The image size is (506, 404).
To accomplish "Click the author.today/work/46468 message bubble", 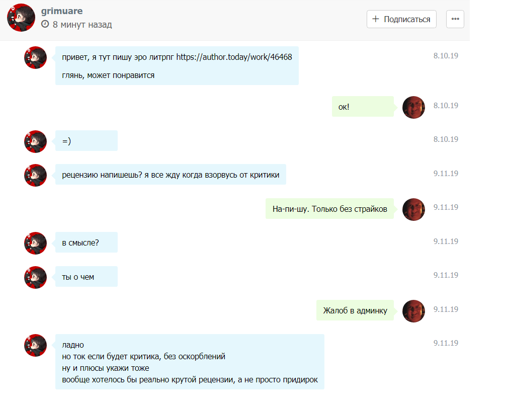I will point(177,66).
